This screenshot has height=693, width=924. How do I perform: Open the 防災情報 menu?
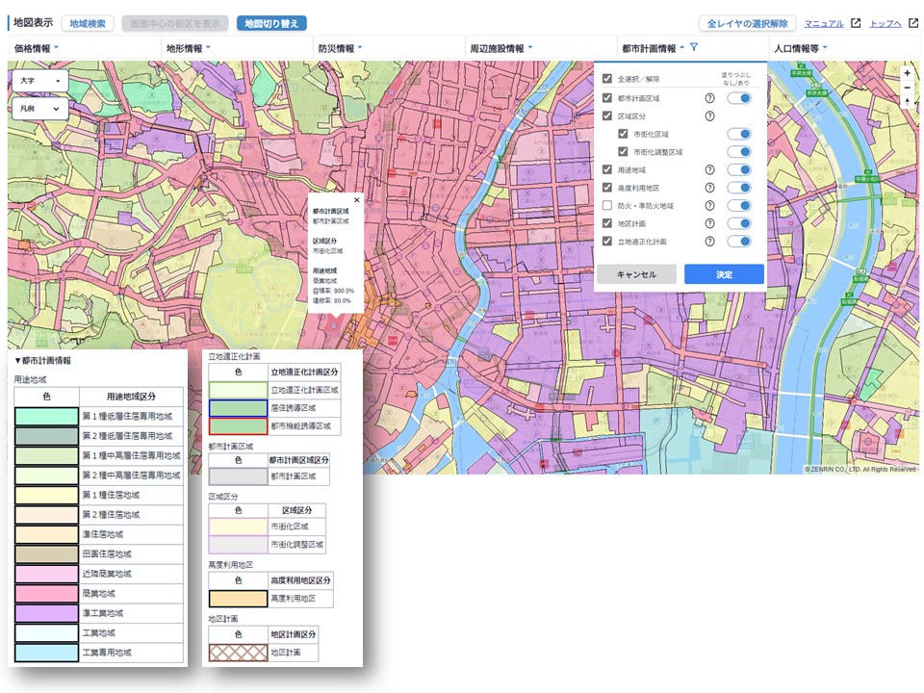(x=336, y=47)
